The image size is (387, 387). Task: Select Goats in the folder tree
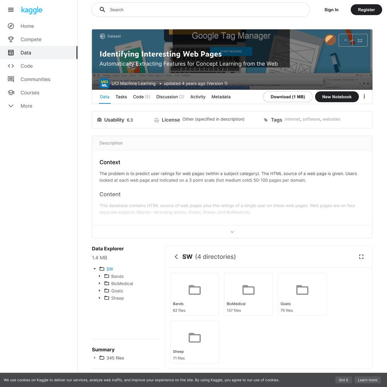117,291
